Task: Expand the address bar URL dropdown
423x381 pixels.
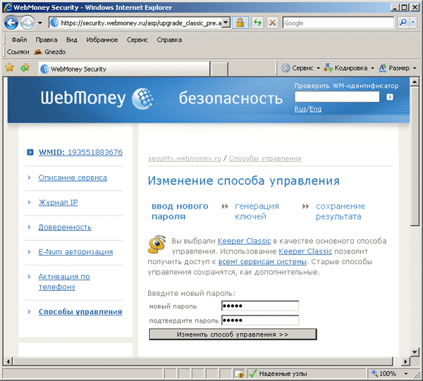Action: pyautogui.click(x=226, y=23)
